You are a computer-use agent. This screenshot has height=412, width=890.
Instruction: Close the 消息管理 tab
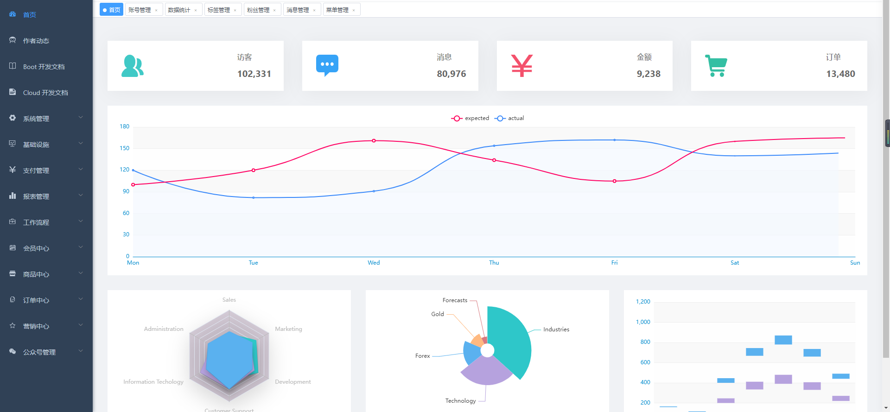coord(314,10)
